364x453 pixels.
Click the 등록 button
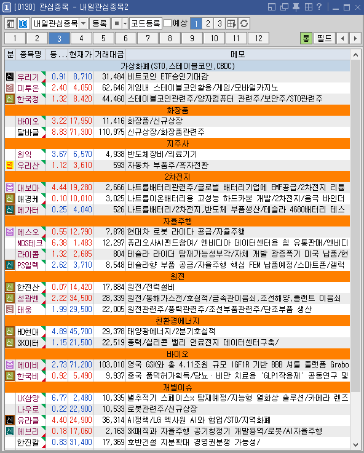(100, 23)
